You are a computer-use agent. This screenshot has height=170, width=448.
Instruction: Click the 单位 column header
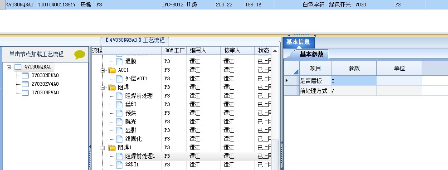[399, 68]
